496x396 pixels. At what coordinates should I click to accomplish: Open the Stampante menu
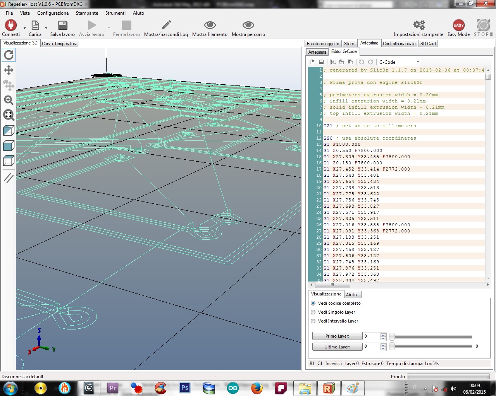coord(87,13)
